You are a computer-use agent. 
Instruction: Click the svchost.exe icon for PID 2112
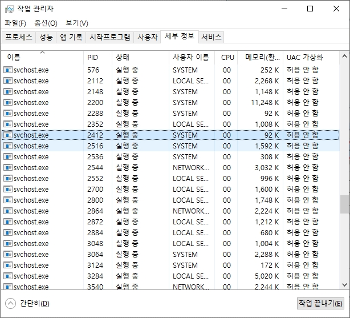coord(8,80)
